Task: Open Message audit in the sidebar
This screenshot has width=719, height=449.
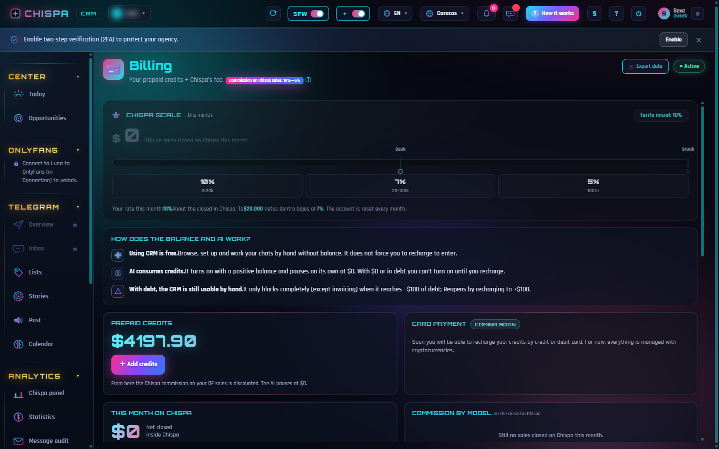Action: (x=43, y=441)
